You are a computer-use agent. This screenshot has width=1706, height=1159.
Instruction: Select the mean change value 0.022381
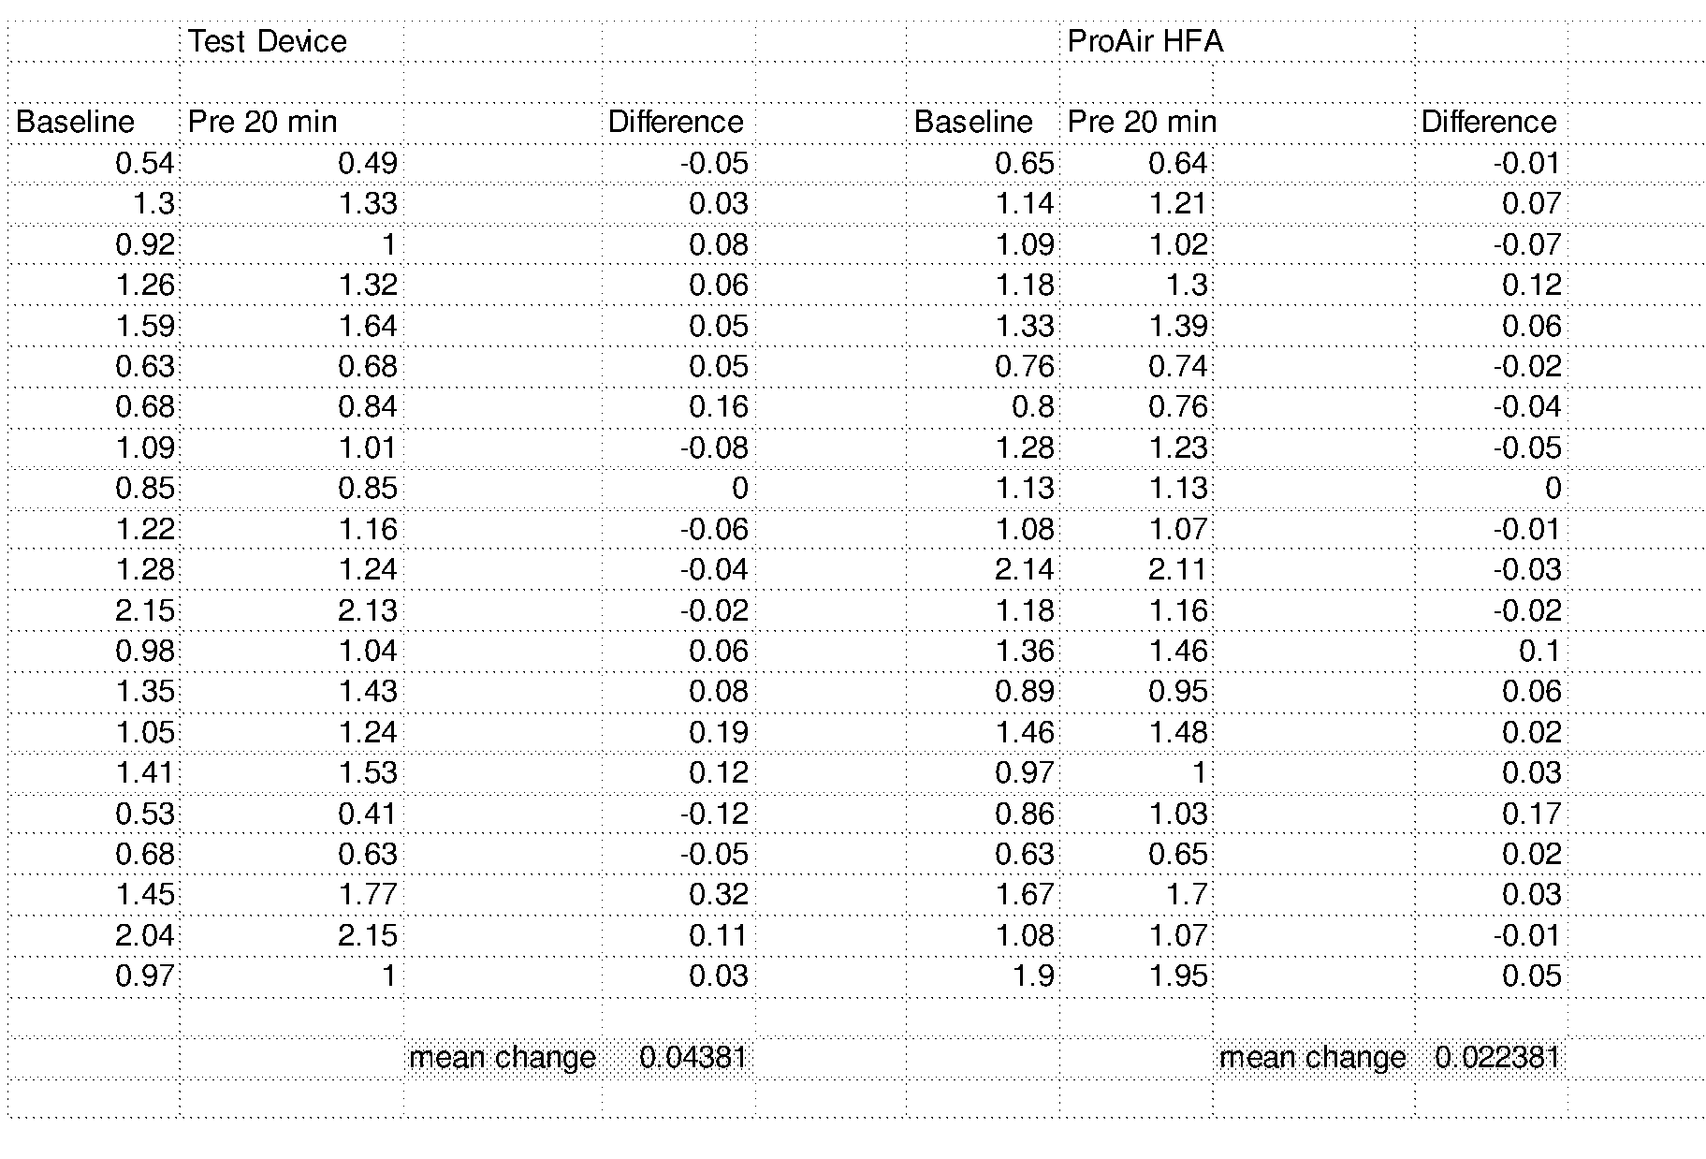tap(1497, 1057)
